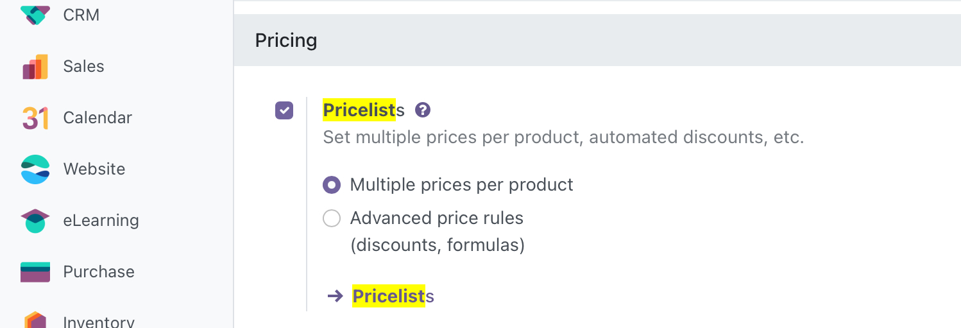Image resolution: width=961 pixels, height=328 pixels.
Task: Choose eLearning text label in sidebar
Action: [101, 220]
